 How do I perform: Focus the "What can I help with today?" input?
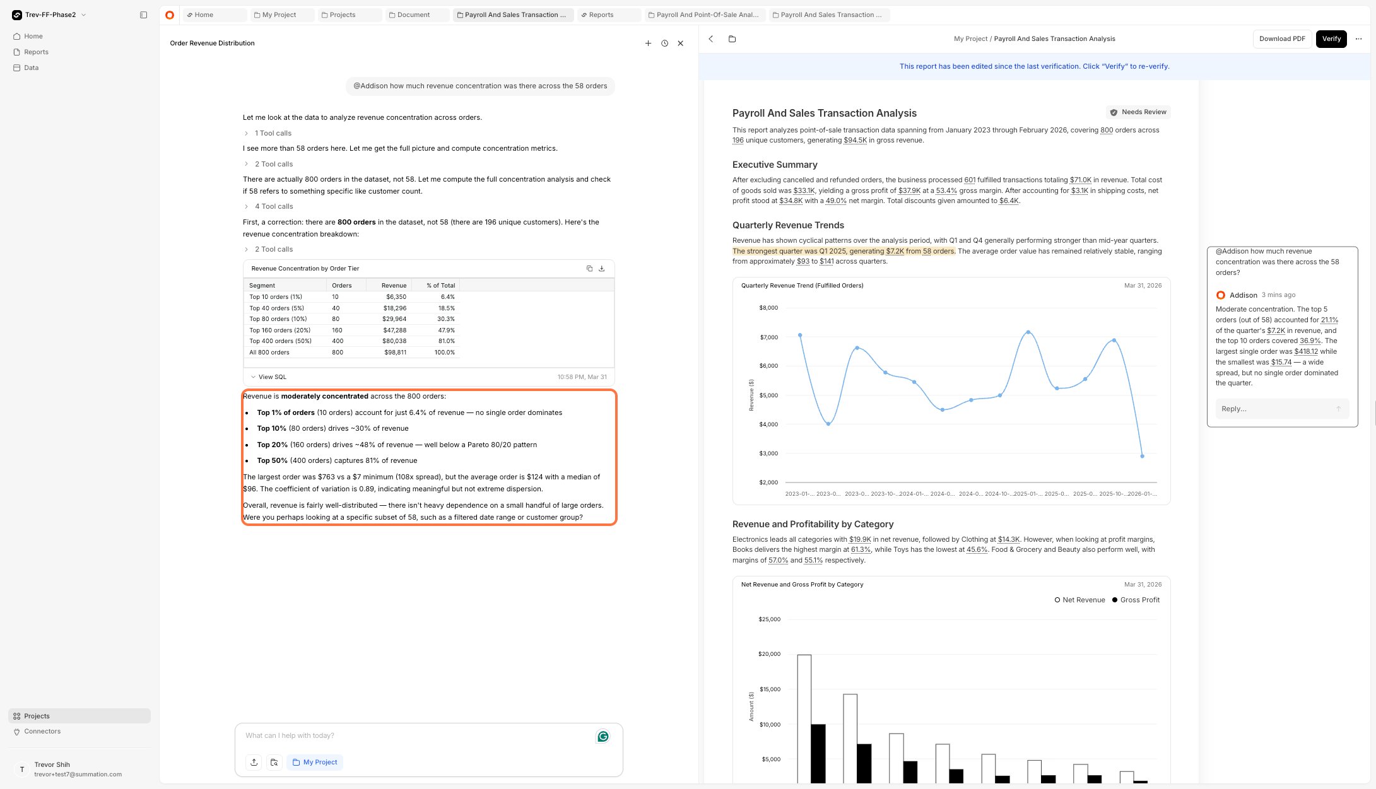pos(416,736)
